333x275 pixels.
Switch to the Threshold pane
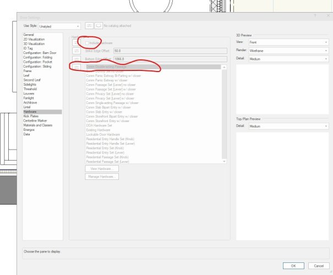(31, 89)
